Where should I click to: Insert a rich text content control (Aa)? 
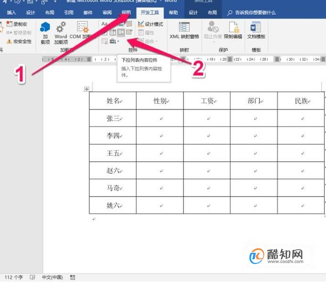(x=105, y=24)
